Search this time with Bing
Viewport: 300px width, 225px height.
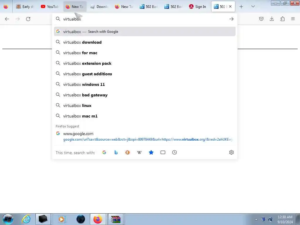point(116,152)
